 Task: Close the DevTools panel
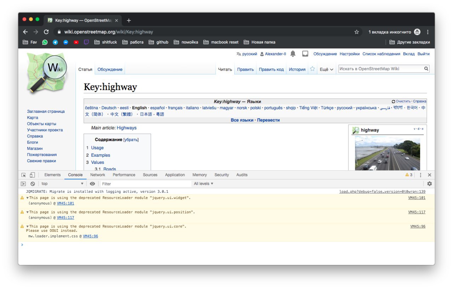429,175
